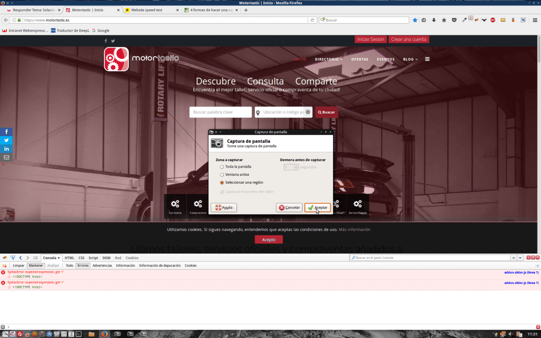Open the 'Más información' cookies link
The height and width of the screenshot is (338, 541).
pyautogui.click(x=354, y=229)
